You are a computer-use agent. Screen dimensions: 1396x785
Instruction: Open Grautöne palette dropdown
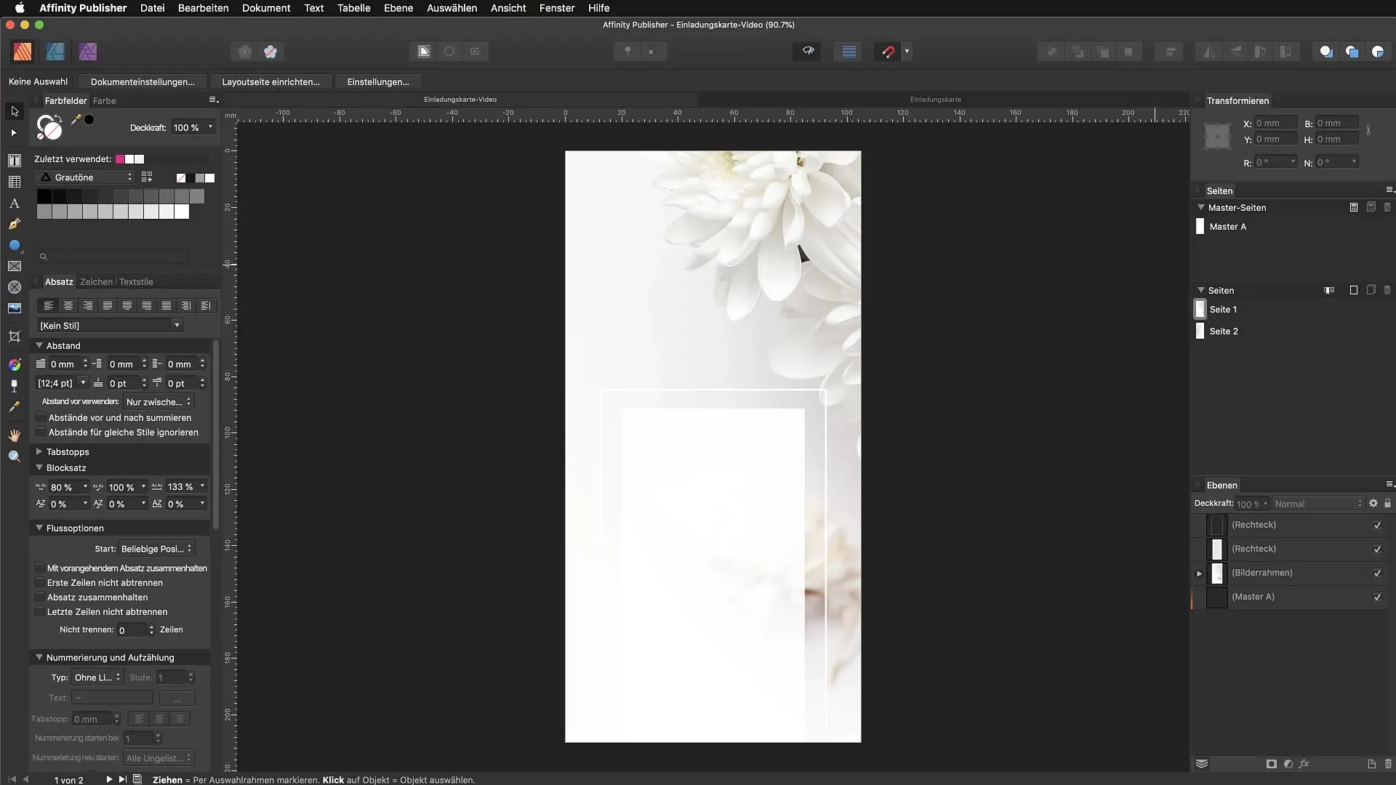[86, 177]
